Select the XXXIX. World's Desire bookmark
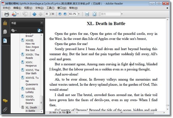Image resolution: width=173 pixels, height=118 pixels. point(30,100)
